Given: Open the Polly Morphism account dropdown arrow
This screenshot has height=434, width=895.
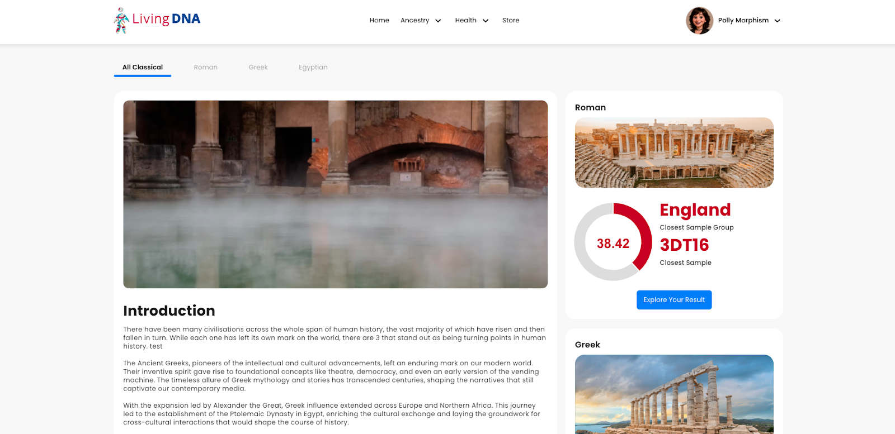Looking at the screenshot, I should click(777, 21).
